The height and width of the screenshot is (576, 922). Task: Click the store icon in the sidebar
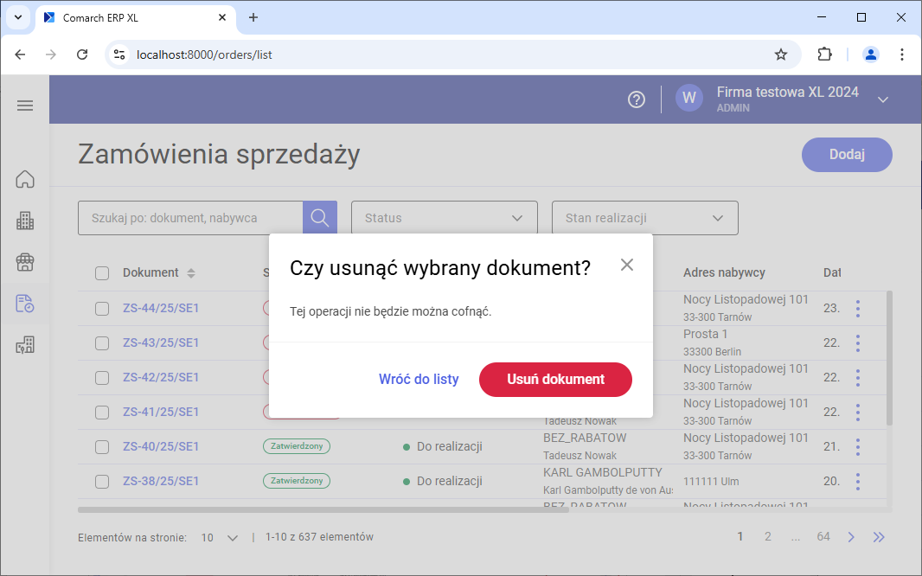pyautogui.click(x=25, y=262)
